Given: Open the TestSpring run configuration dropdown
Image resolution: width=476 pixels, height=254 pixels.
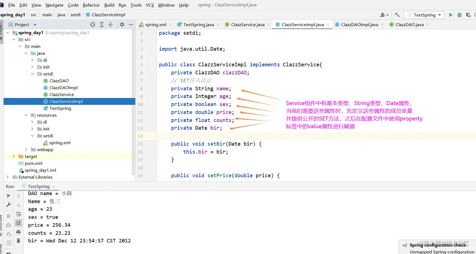Looking at the screenshot, I should [424, 15].
